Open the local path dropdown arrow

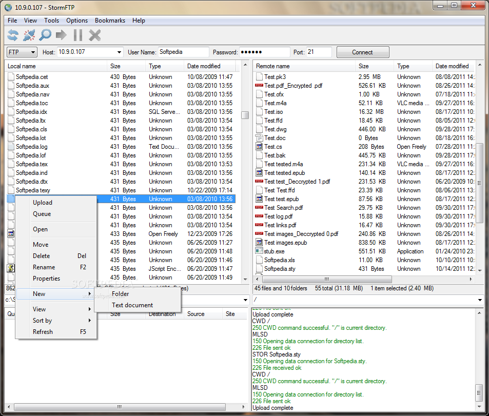pyautogui.click(x=245, y=300)
